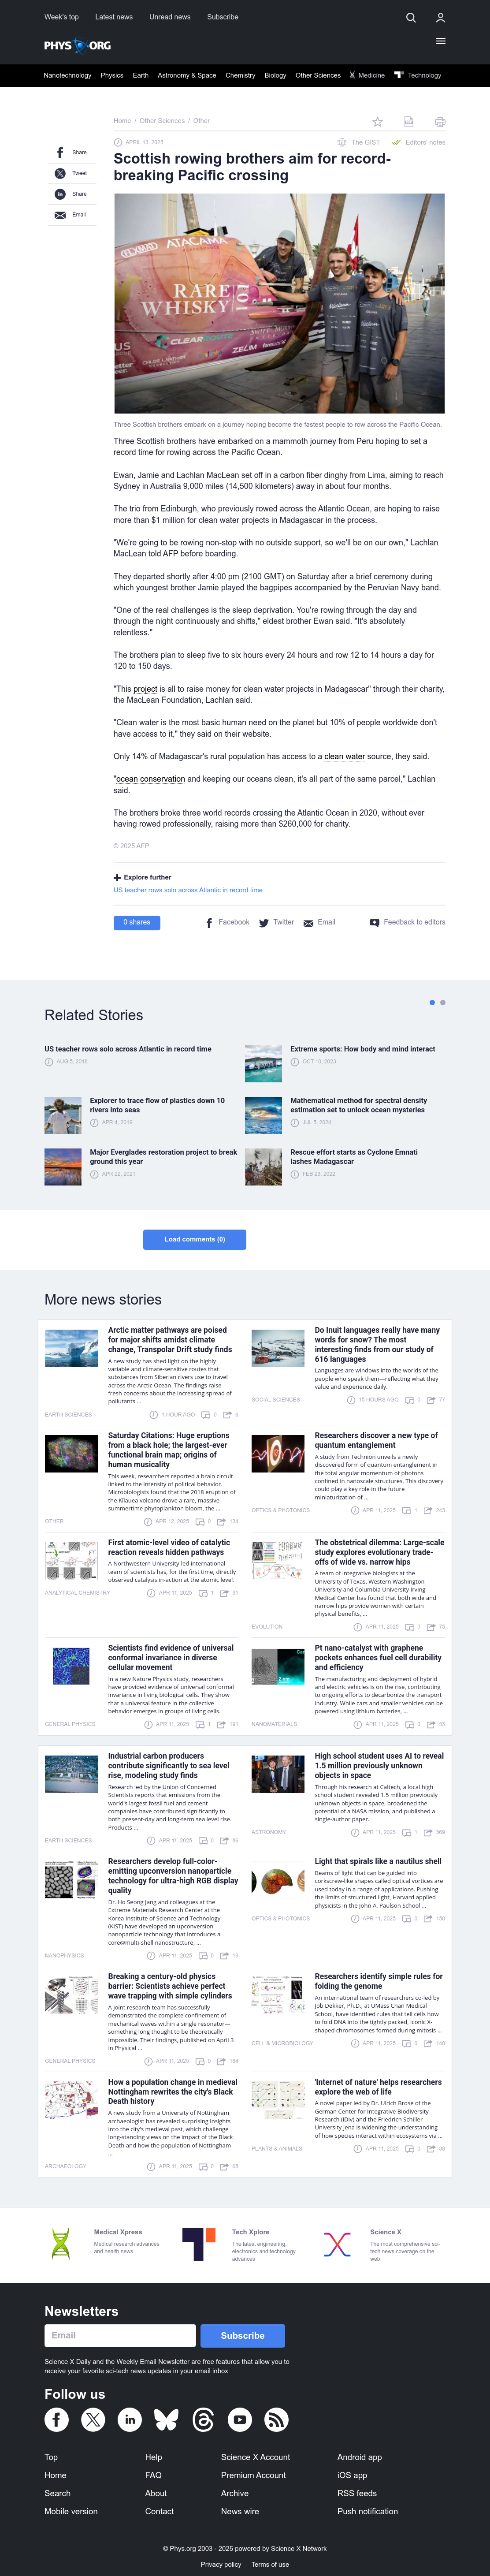490x2576 pixels.
Task: Click the Phys.org logo
Action: [77, 45]
